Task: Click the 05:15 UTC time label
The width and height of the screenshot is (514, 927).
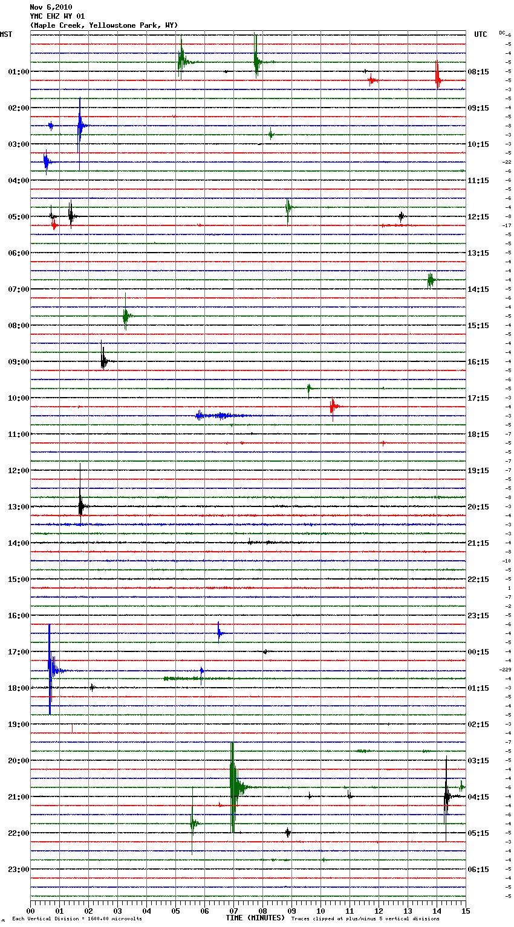Action: 478,833
